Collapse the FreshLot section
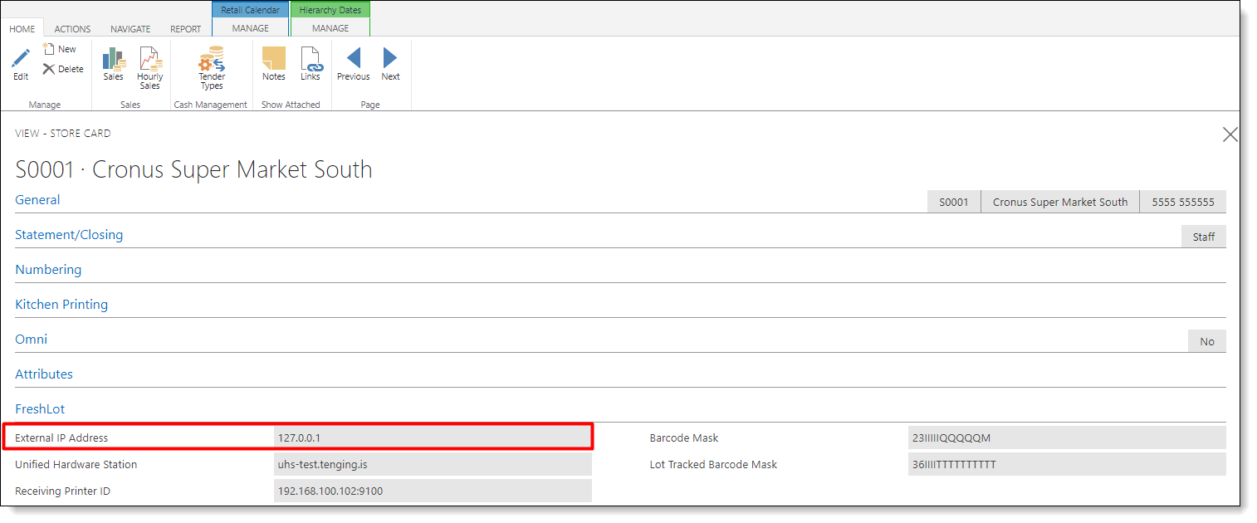 pyautogui.click(x=40, y=409)
